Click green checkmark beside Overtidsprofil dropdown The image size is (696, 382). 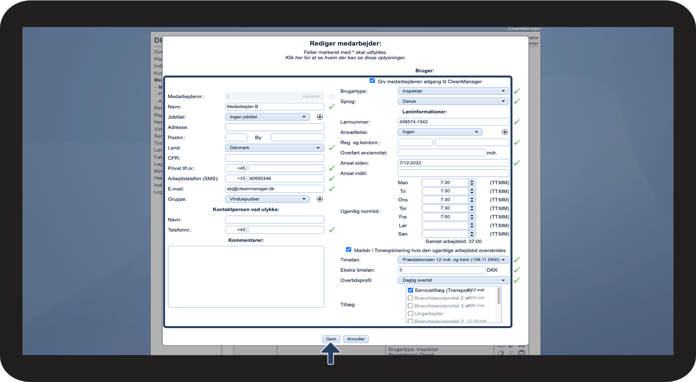click(517, 280)
